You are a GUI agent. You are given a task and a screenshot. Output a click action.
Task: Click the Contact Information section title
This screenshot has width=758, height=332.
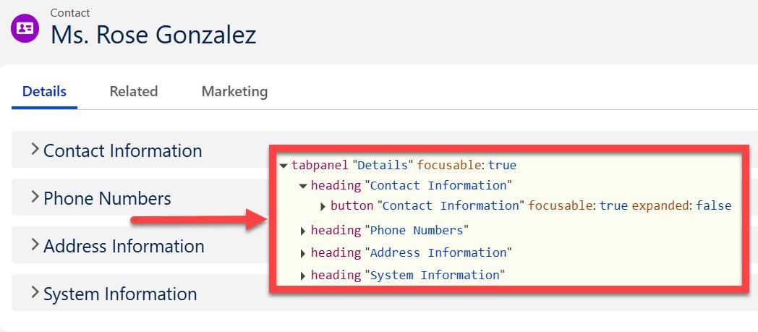[123, 150]
